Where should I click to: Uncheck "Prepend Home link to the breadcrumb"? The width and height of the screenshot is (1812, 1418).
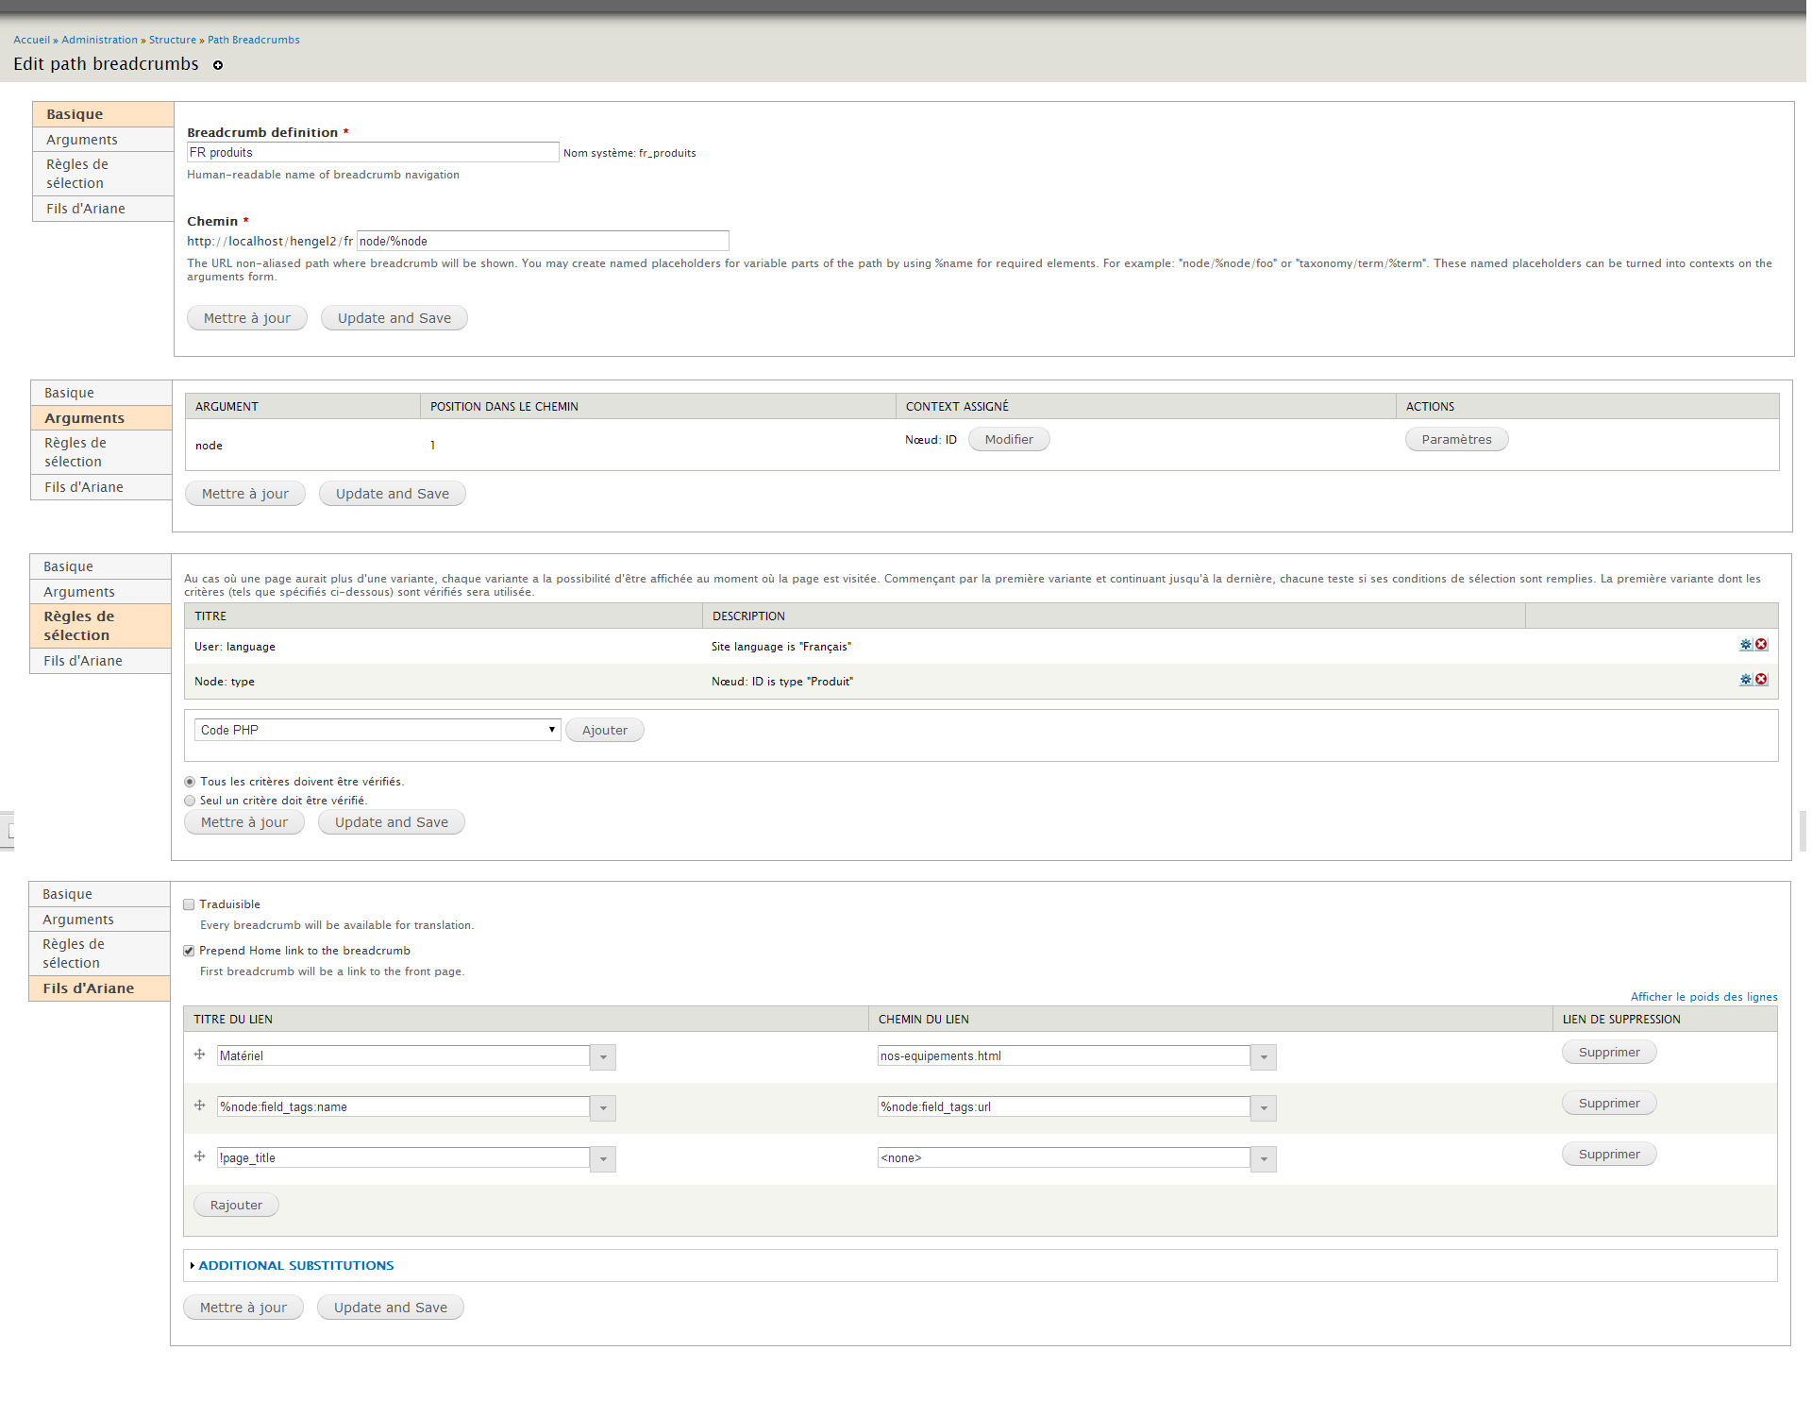click(189, 951)
